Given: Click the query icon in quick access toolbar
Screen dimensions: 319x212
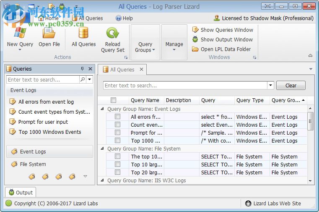Looking at the screenshot, I should click(51, 7).
